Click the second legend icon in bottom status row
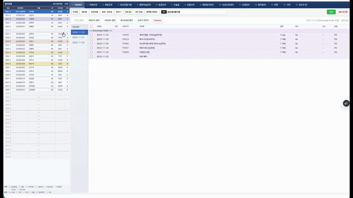Image resolution: width=353 pixels, height=198 pixels. [x=19, y=187]
